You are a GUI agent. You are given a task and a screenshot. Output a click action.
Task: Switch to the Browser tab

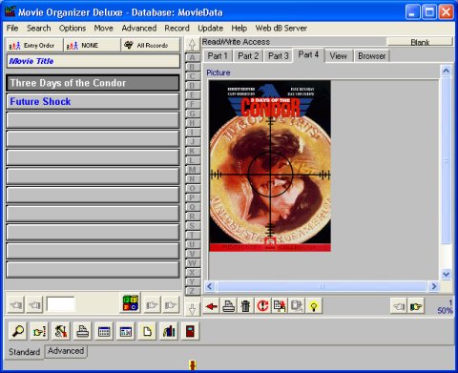click(x=371, y=56)
